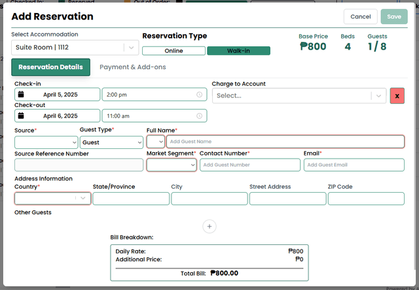
Task: Open the Market Segment dropdown
Action: tap(172, 165)
